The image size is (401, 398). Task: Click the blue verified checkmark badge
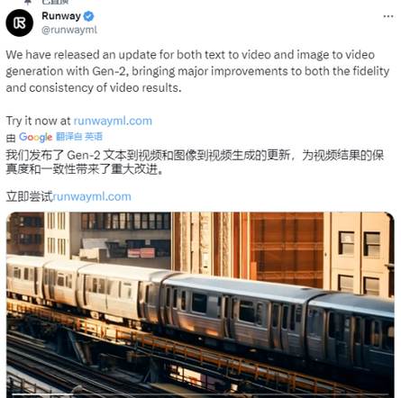88,16
